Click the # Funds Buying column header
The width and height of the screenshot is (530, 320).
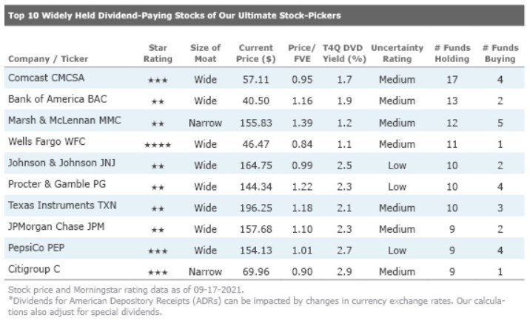click(x=500, y=52)
